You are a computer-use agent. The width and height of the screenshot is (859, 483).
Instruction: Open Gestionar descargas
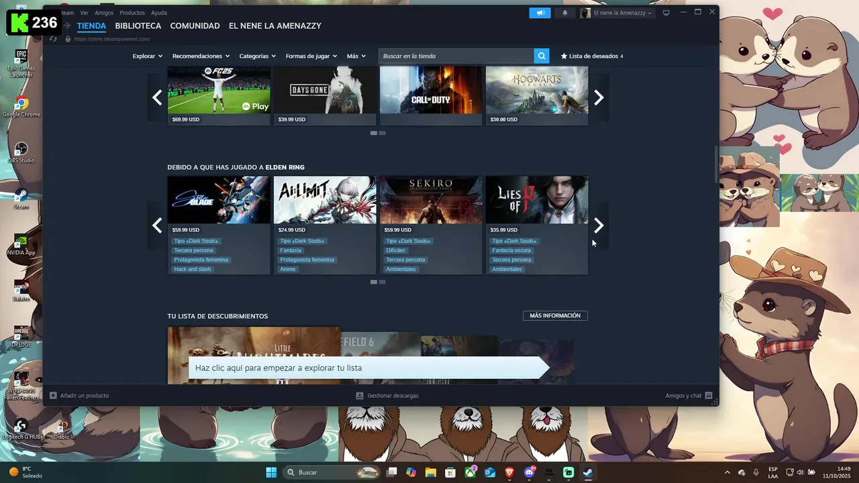click(x=387, y=396)
